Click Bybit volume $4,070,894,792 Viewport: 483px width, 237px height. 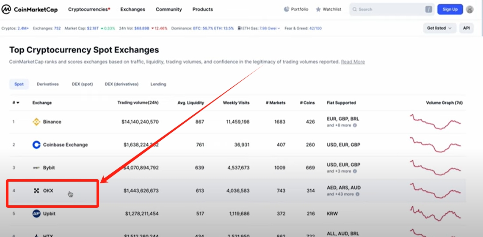141,168
